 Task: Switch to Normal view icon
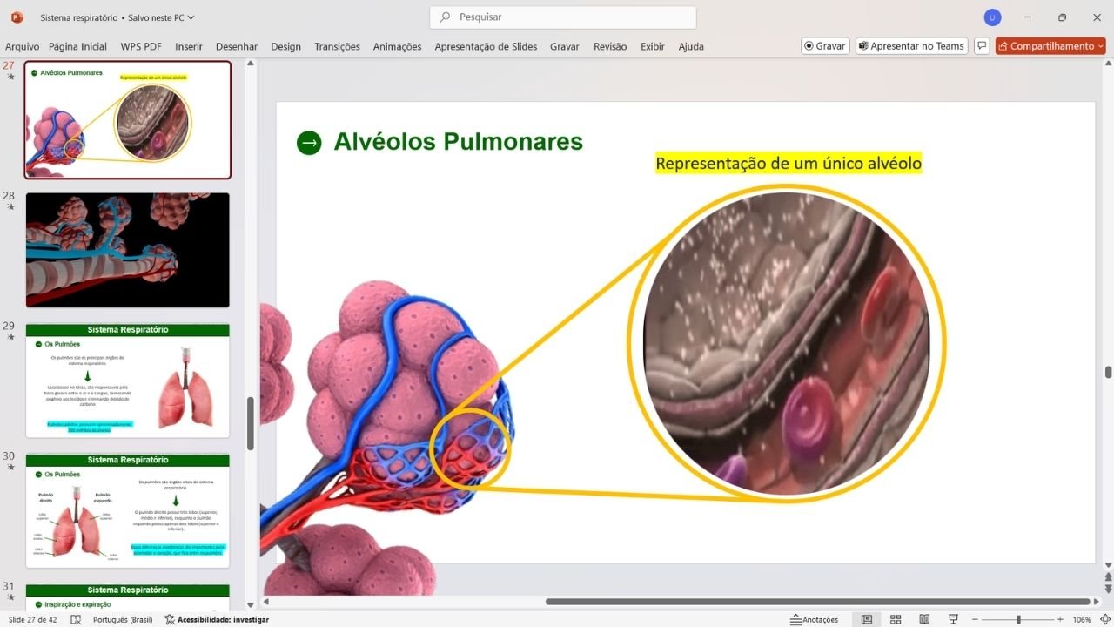coord(867,620)
